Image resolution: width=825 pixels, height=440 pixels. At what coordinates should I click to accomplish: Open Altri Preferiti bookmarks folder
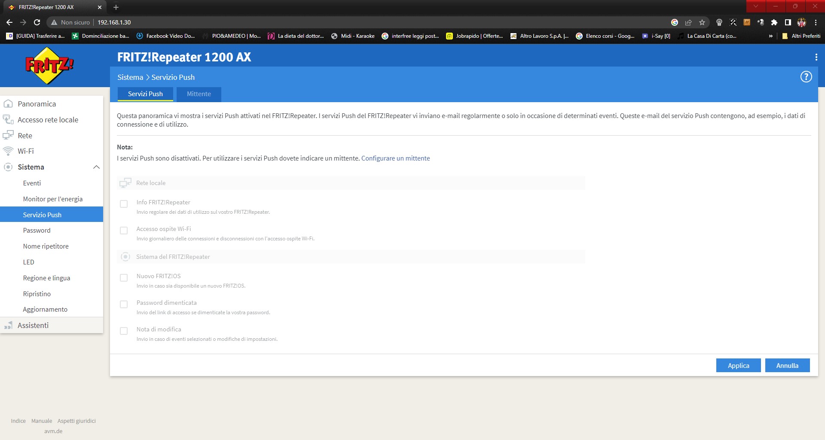801,36
